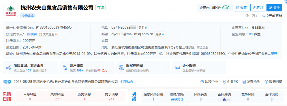The height and width of the screenshot is (106, 287).
Task: Select the establishment date 2013-04-09 value
Action: (x=32, y=47)
